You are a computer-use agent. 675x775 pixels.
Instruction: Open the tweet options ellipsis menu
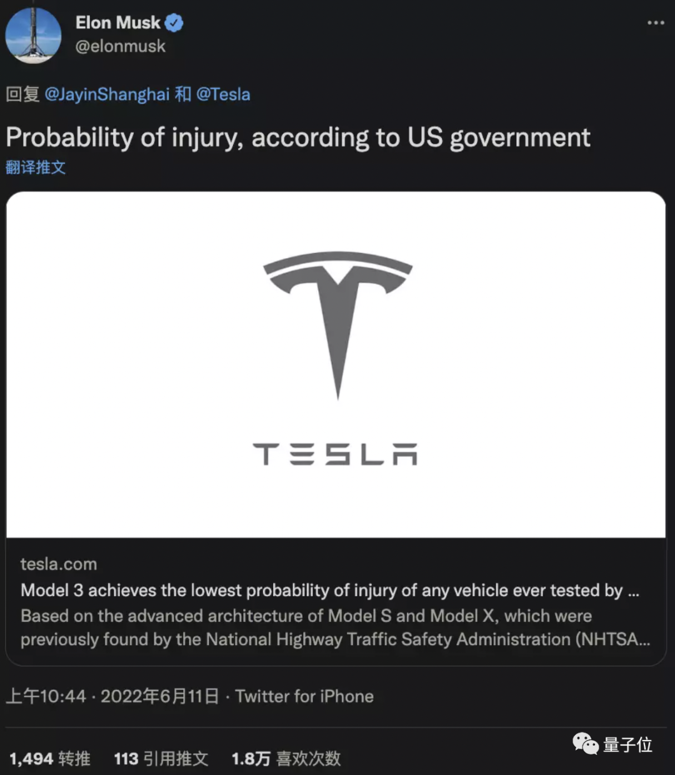point(654,22)
